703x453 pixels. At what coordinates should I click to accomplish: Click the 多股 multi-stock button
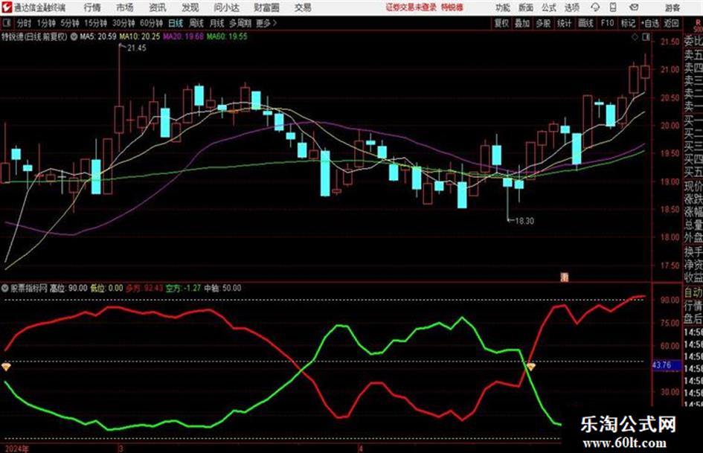[x=543, y=23]
